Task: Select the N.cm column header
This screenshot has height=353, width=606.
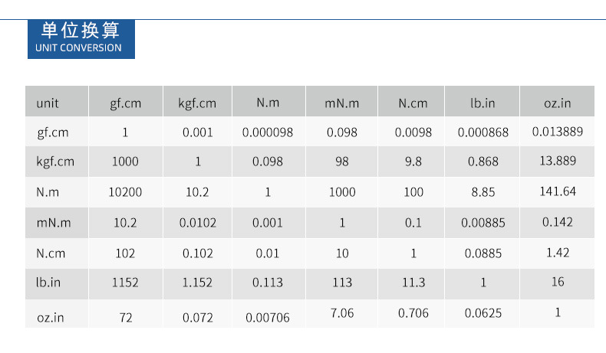Action: [x=411, y=101]
